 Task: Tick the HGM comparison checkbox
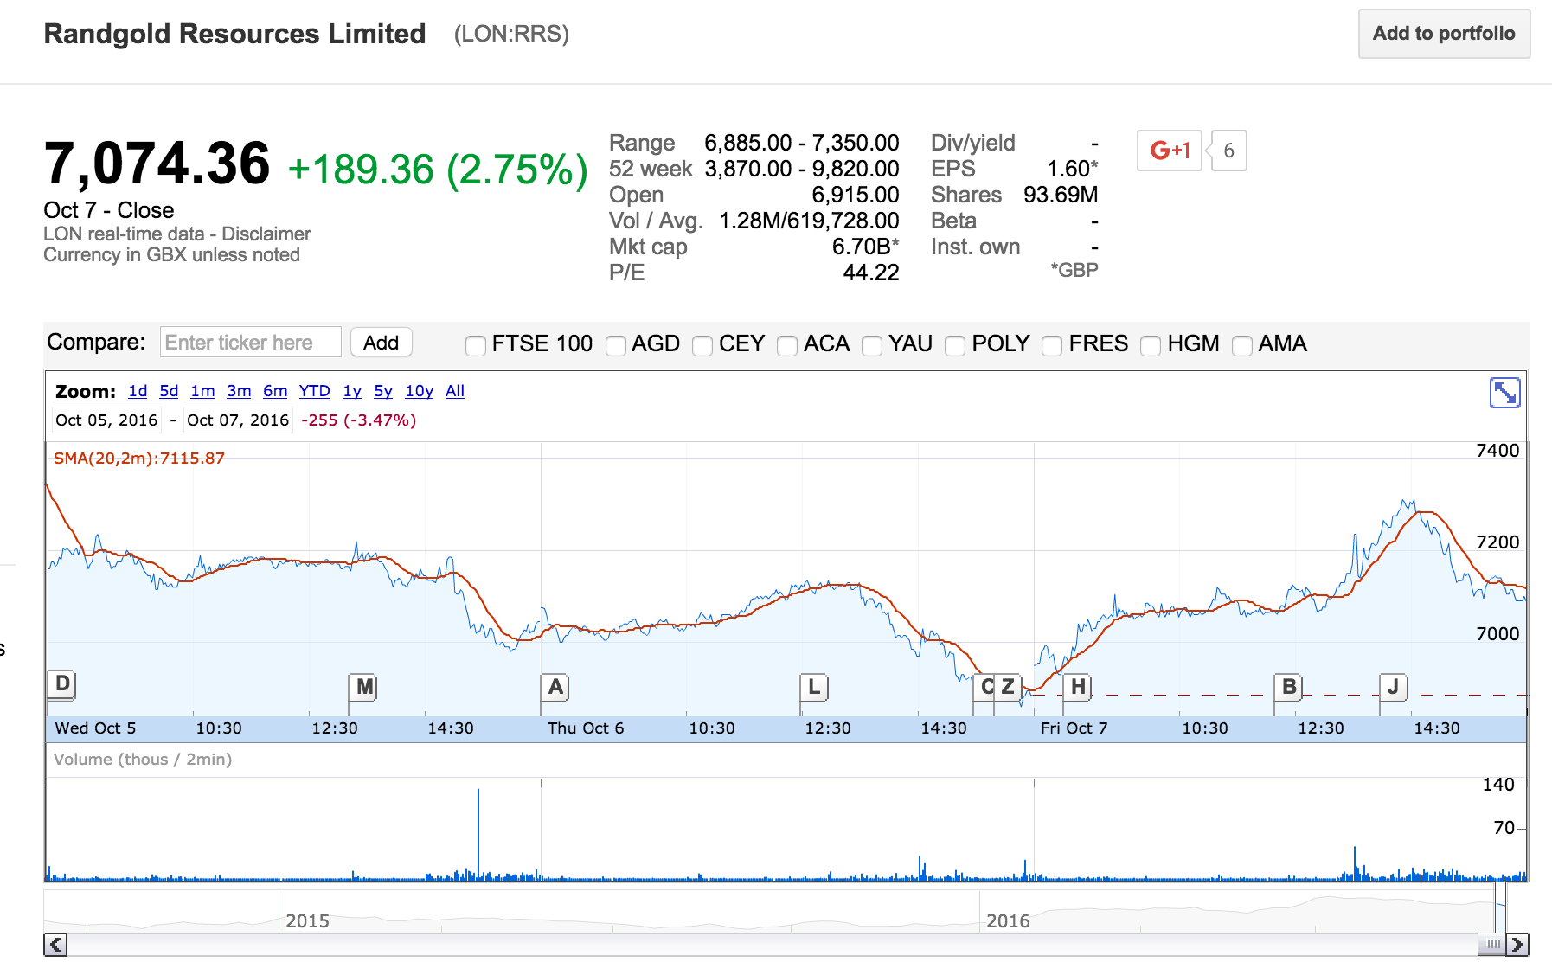point(1151,345)
